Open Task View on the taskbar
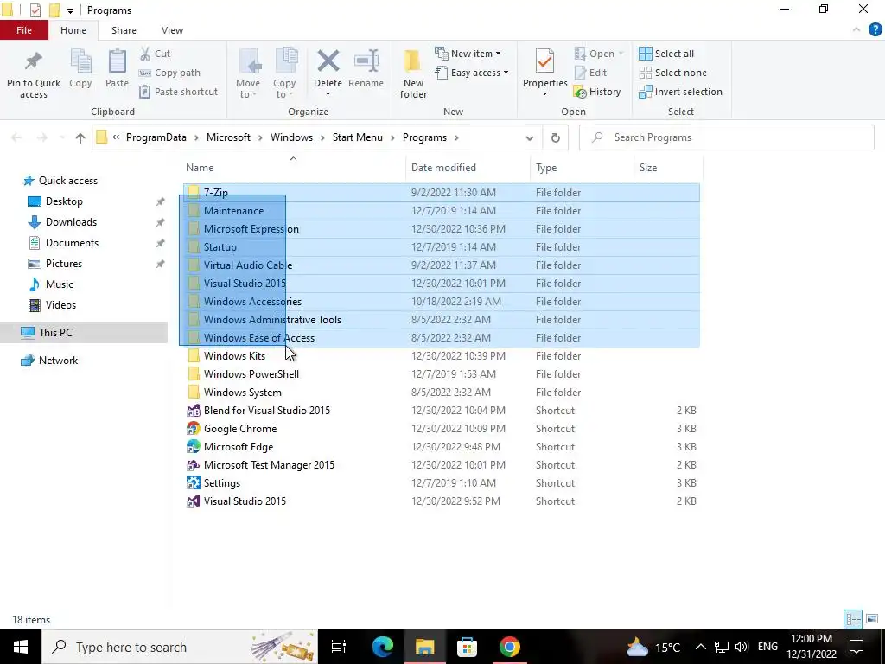Image resolution: width=885 pixels, height=664 pixels. point(338,647)
